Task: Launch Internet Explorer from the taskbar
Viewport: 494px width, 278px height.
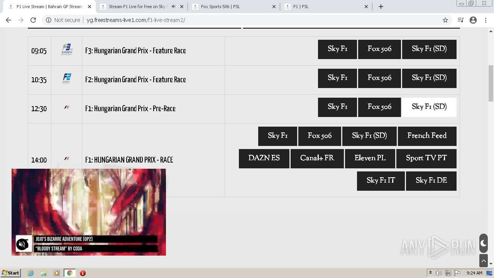Action: click(31, 273)
